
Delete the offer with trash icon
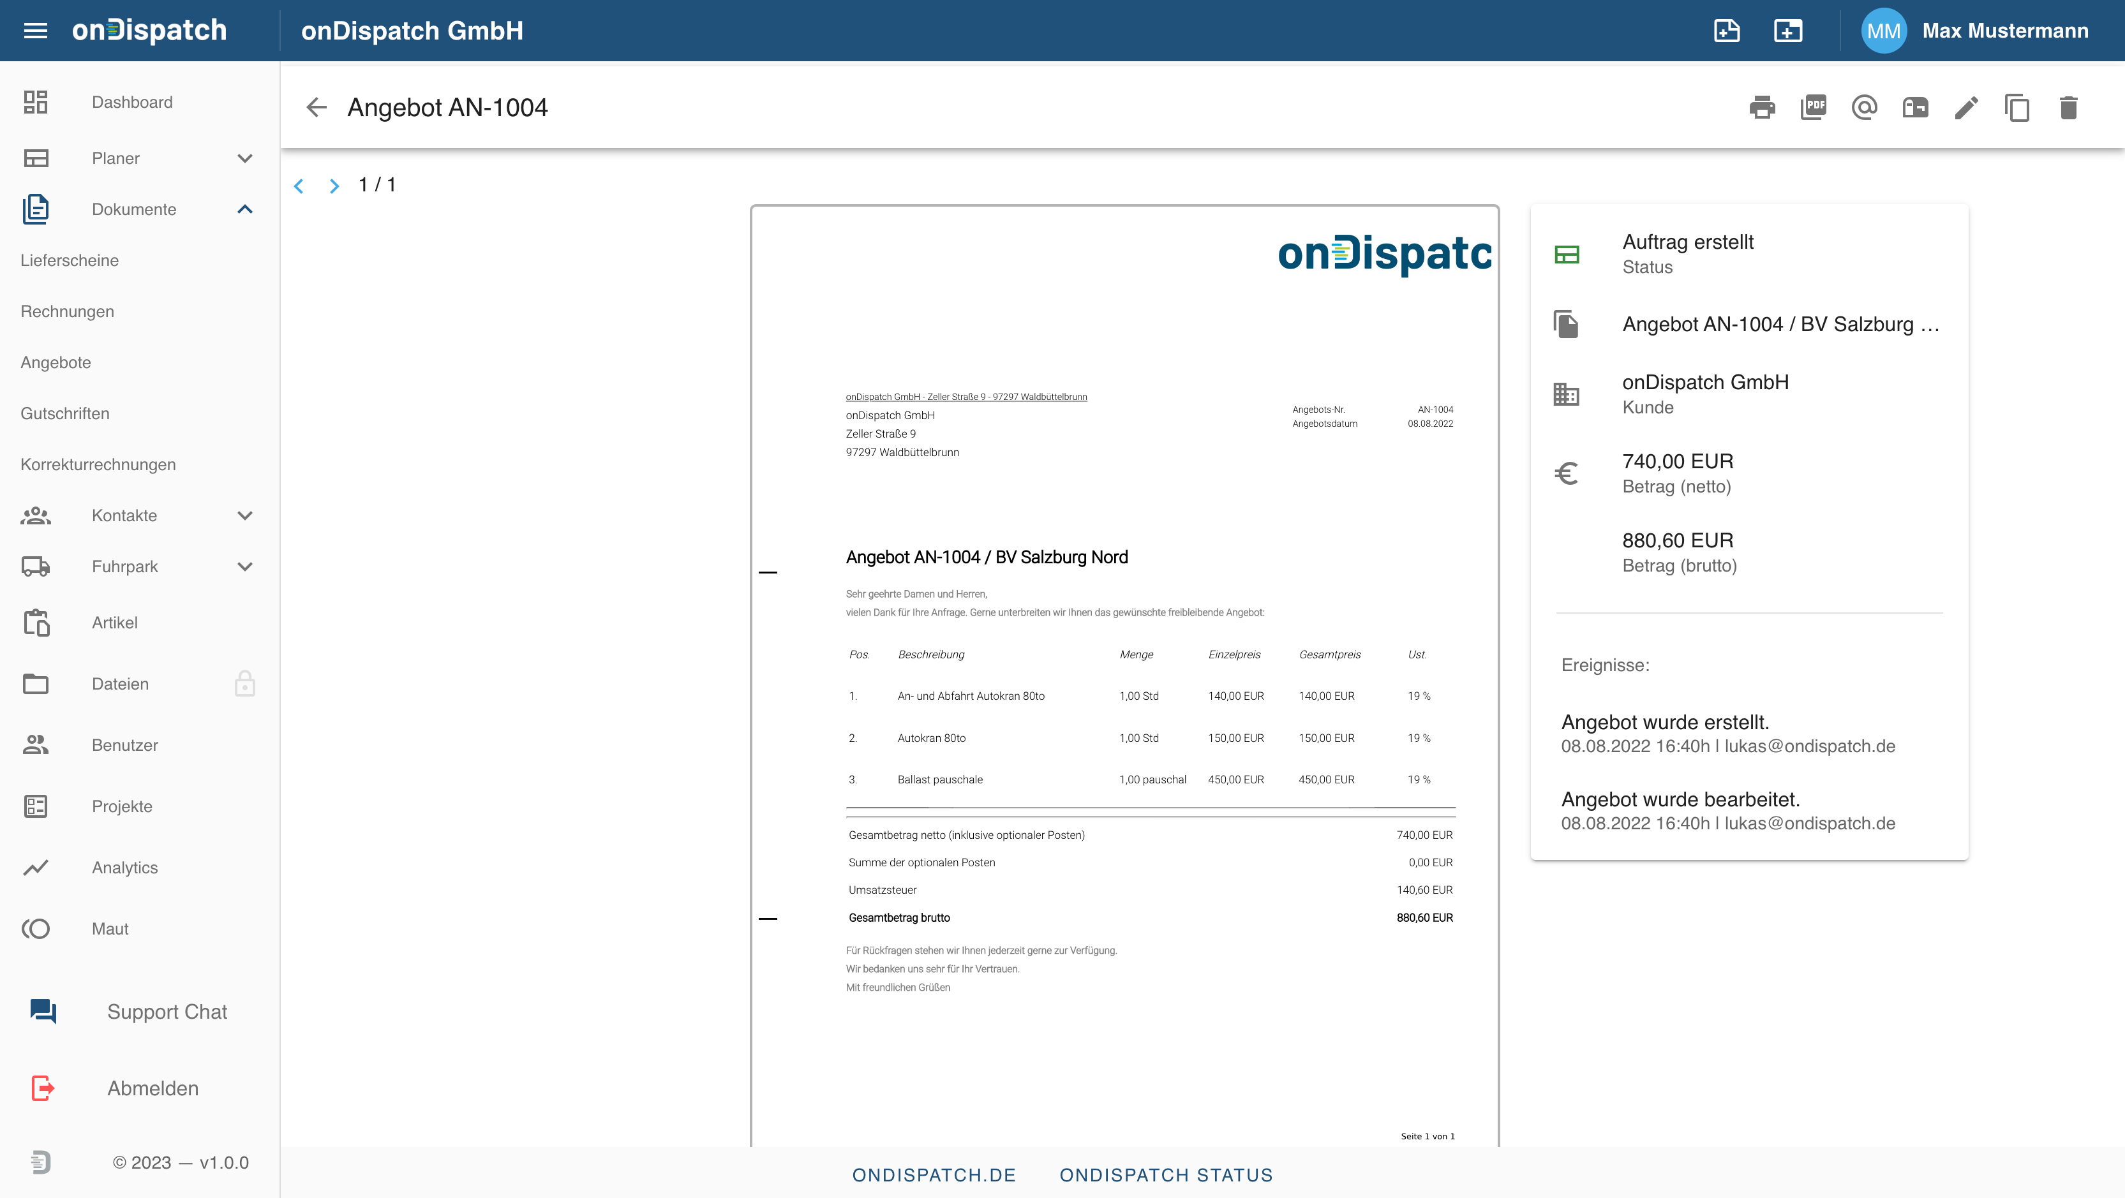(x=2068, y=107)
